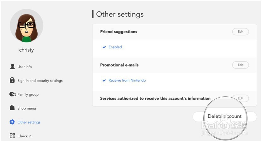The height and width of the screenshot is (142, 262).
Task: Click the christy username label
Action: click(x=27, y=50)
